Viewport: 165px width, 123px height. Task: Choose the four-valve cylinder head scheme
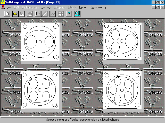click(40, 90)
